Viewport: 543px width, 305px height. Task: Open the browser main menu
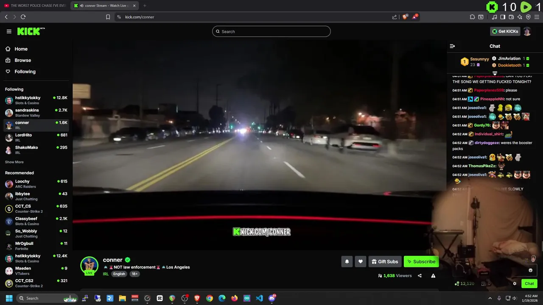pyautogui.click(x=537, y=17)
